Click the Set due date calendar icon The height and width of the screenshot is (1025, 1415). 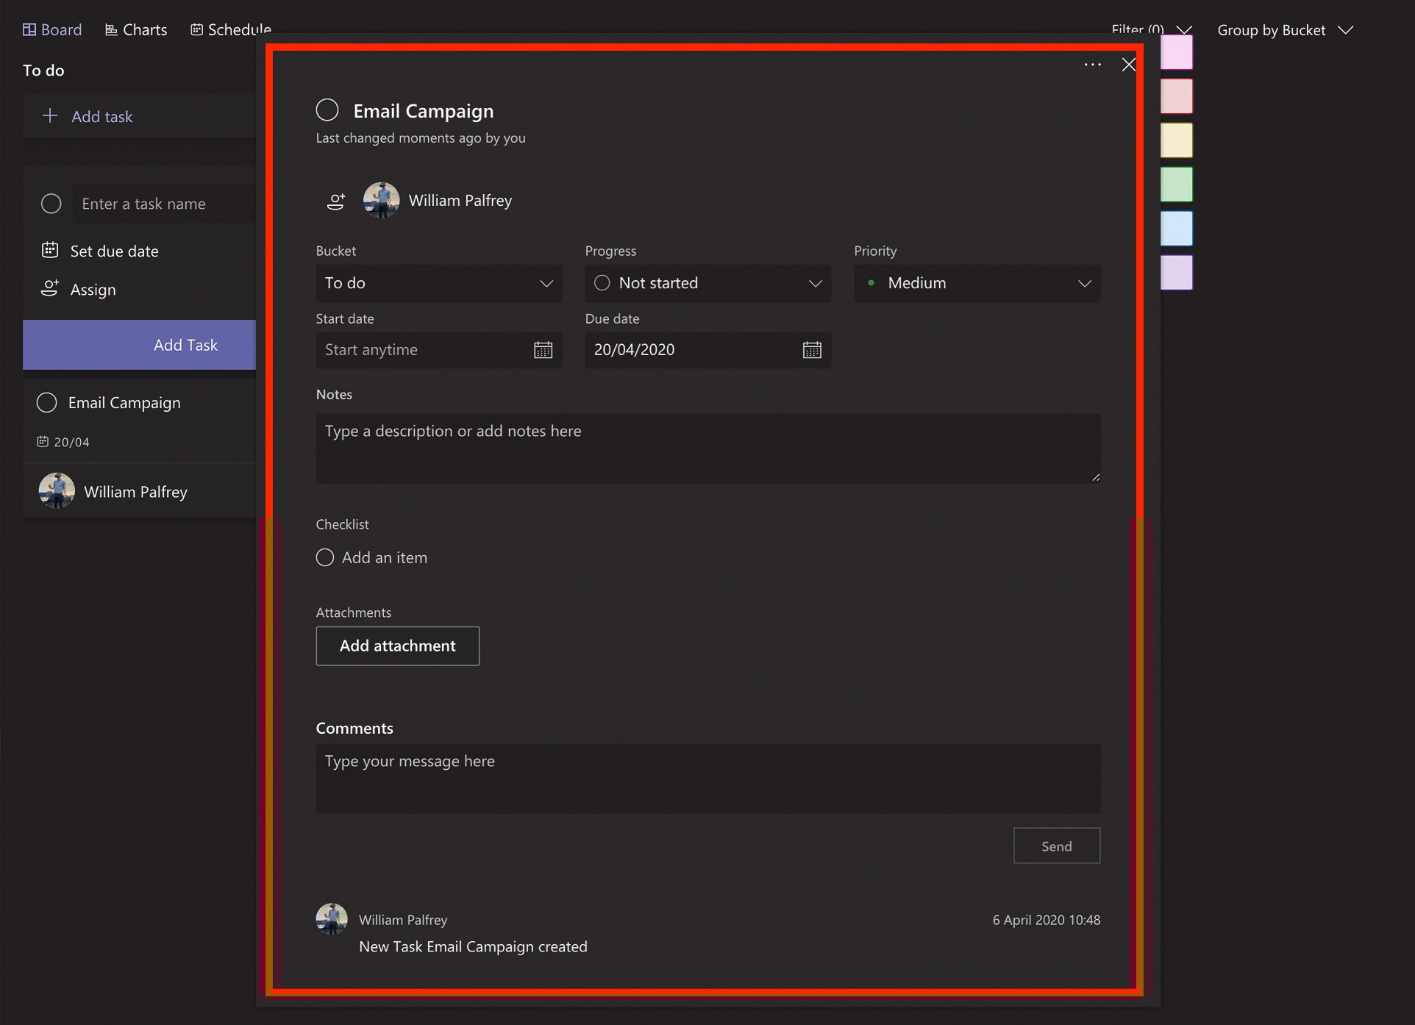[50, 250]
